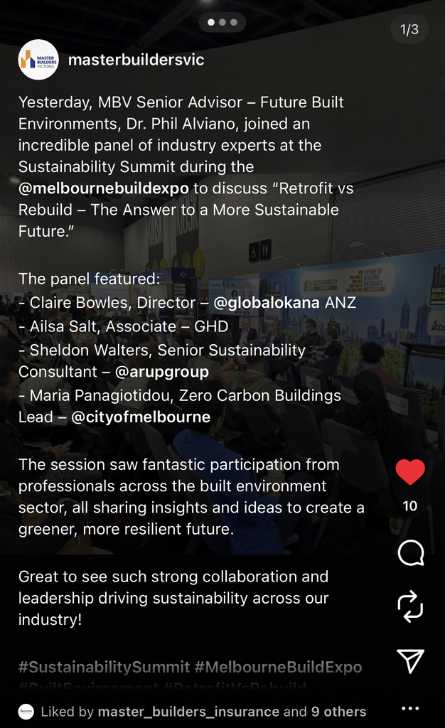Tap the 10 likes count
This screenshot has height=728, width=445.
click(410, 506)
